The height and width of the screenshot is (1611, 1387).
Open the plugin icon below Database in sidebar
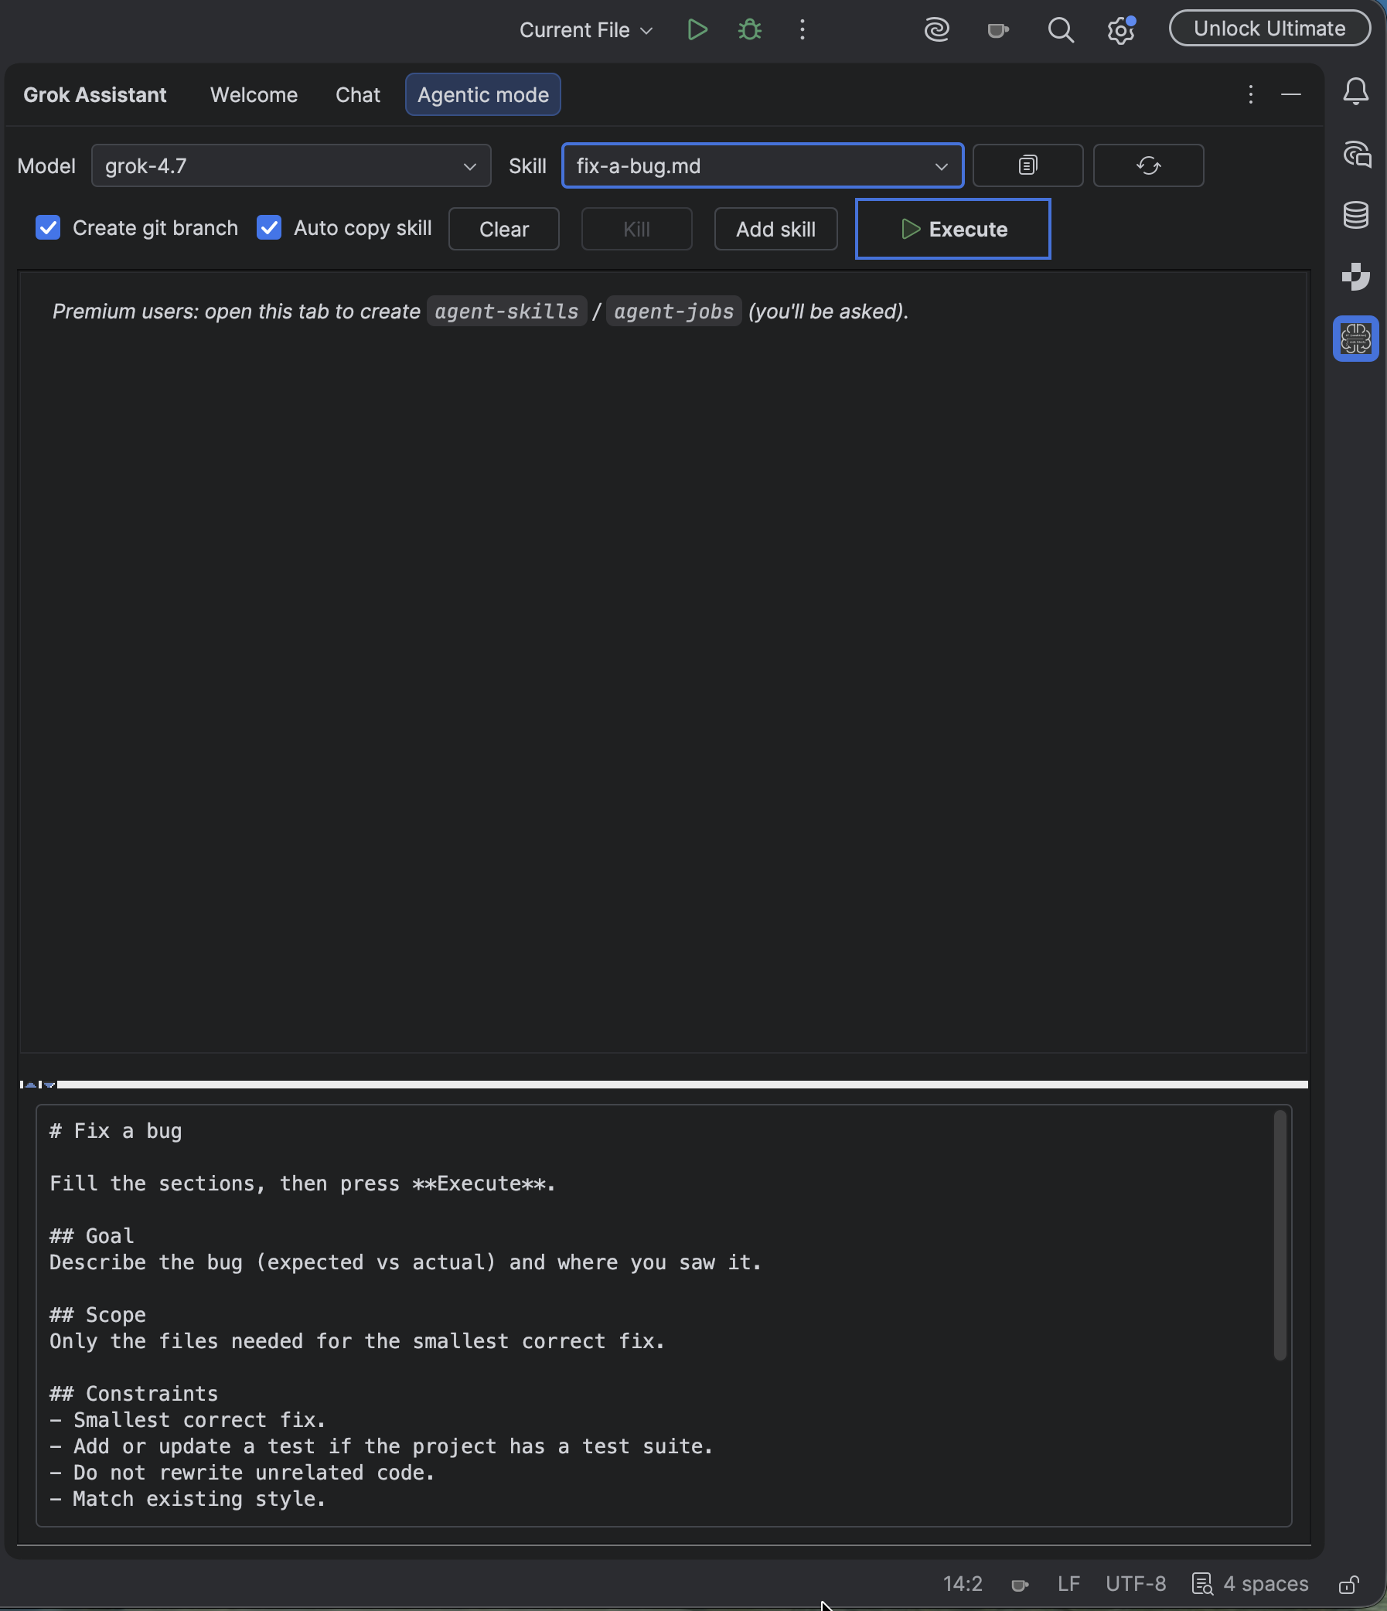[1356, 276]
